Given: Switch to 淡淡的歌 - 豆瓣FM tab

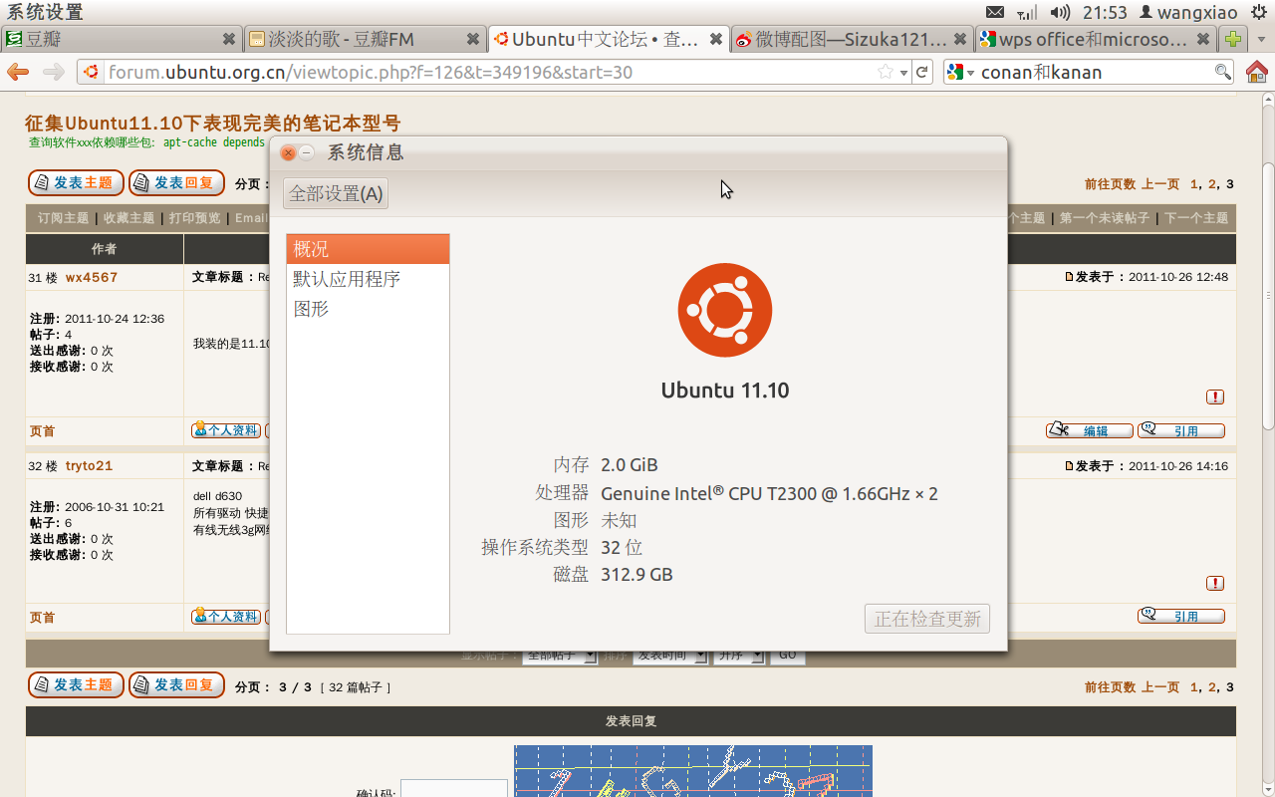Looking at the screenshot, I should click(365, 40).
